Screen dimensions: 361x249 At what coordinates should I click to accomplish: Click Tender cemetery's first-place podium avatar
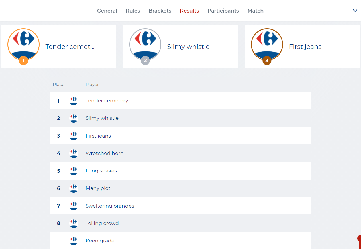pyautogui.click(x=23, y=44)
